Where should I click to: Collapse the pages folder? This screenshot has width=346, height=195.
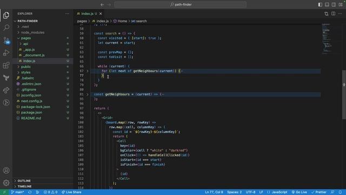coord(26,38)
